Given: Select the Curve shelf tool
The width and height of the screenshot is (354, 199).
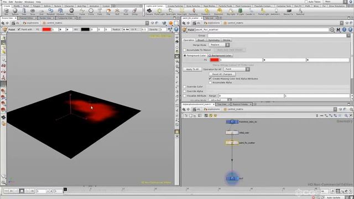Looking at the screenshot, I should (x=82, y=12).
